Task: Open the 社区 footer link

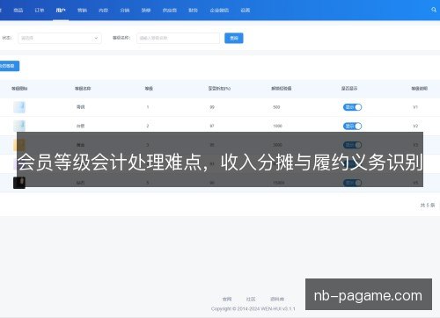Action: (251, 299)
